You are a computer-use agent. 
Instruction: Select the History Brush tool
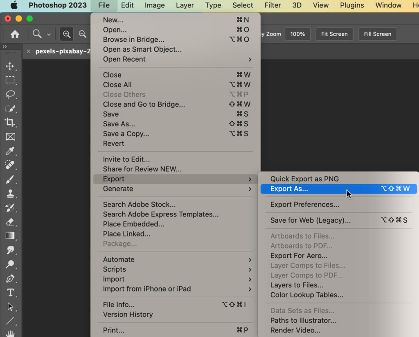[10, 207]
